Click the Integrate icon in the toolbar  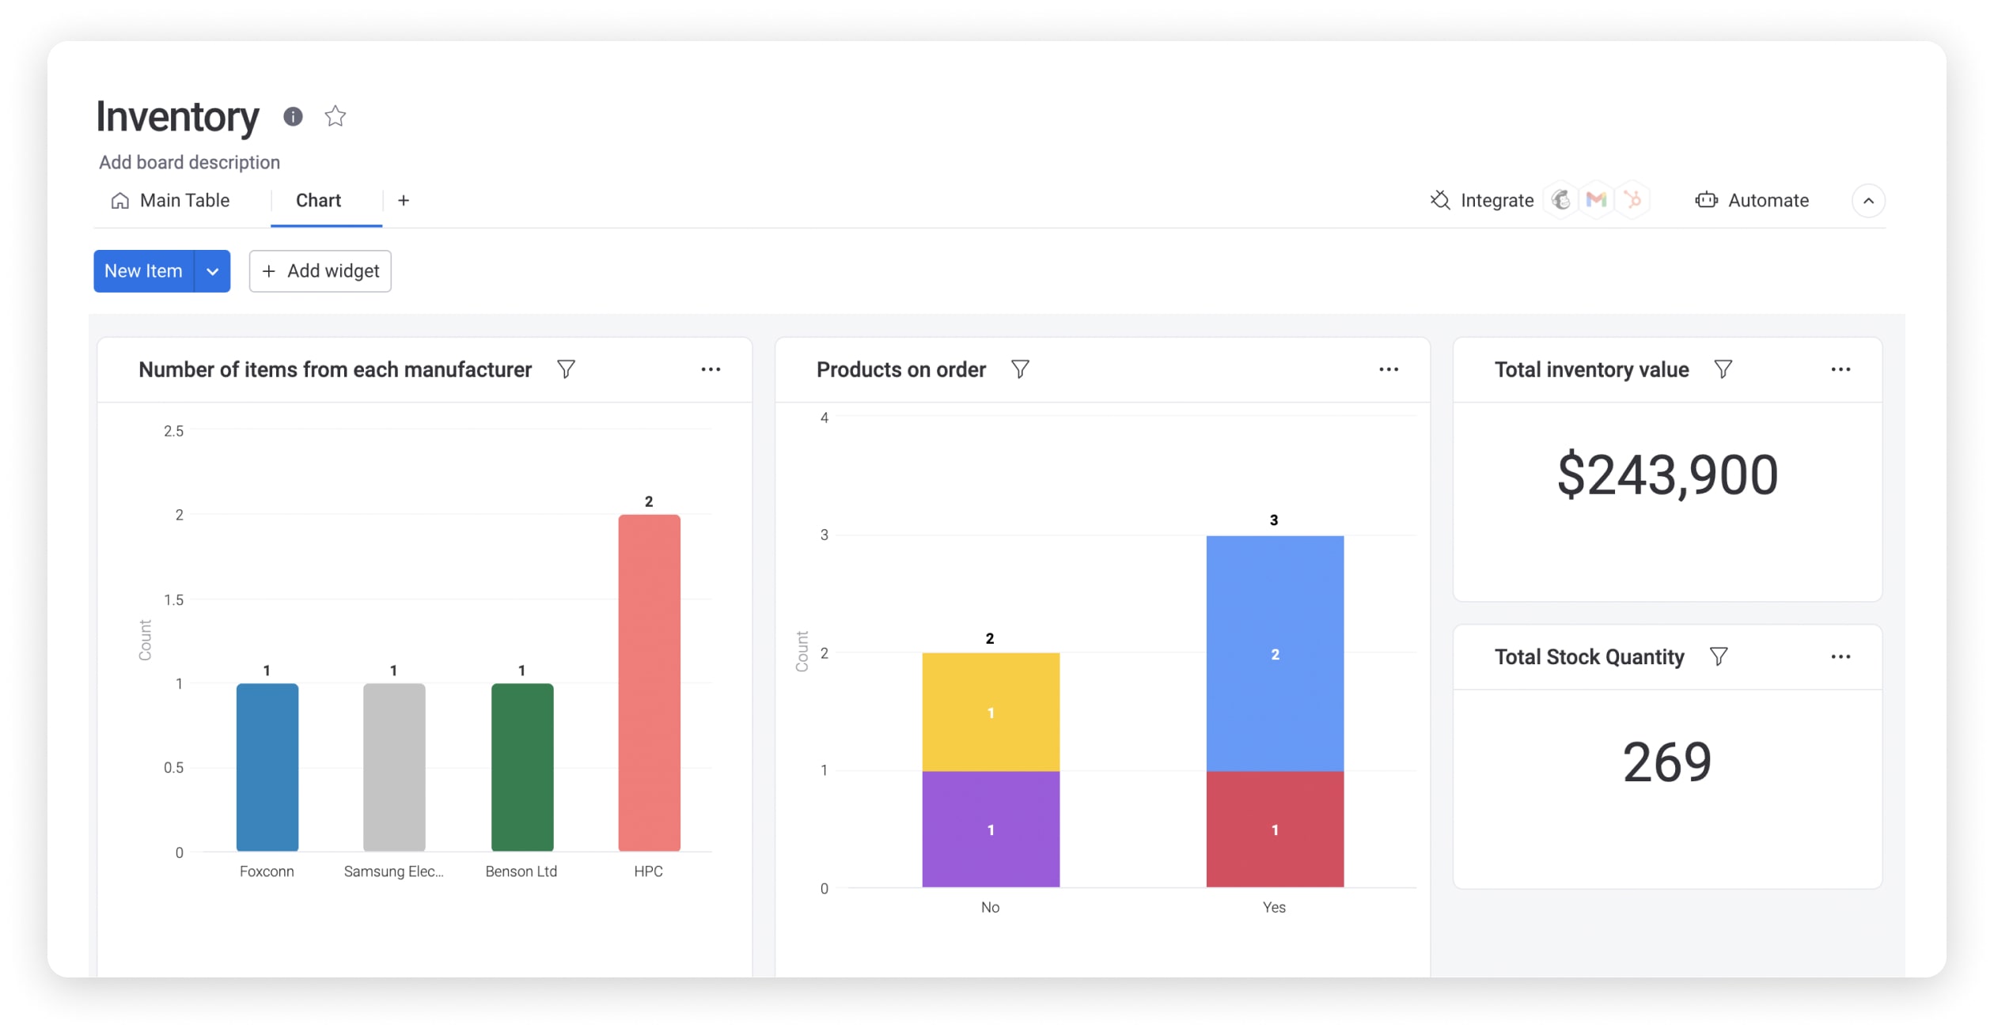1439,200
